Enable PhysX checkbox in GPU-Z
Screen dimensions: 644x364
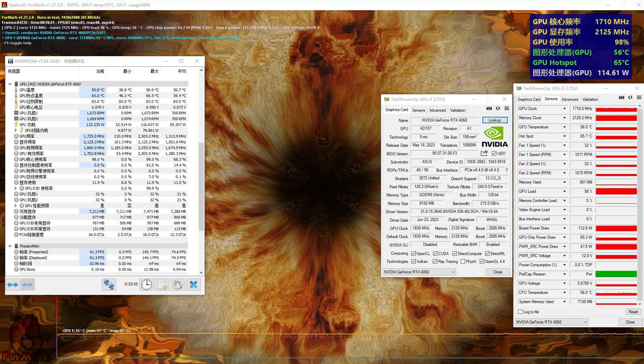point(463,261)
